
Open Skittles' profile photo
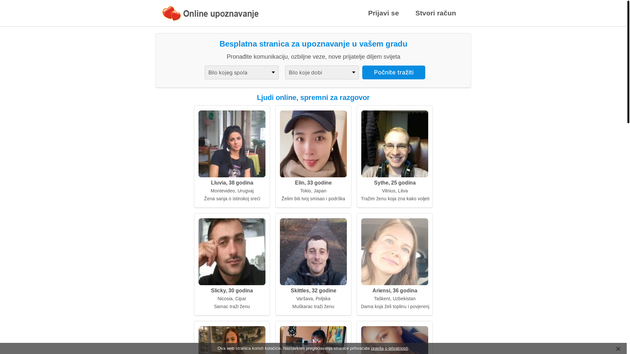pos(313,252)
